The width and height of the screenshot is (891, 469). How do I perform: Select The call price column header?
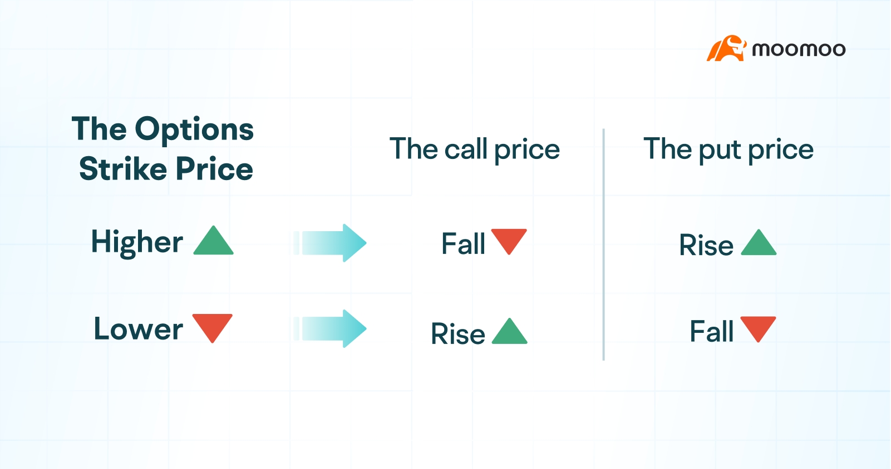[x=475, y=149]
